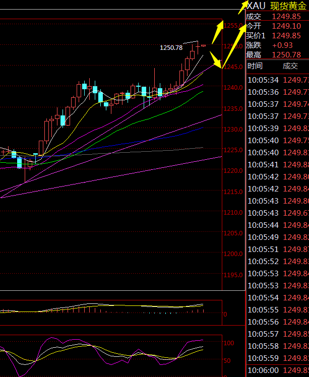309x377 pixels.
Task: Click the 1240.0 price axis label
Action: (x=233, y=88)
